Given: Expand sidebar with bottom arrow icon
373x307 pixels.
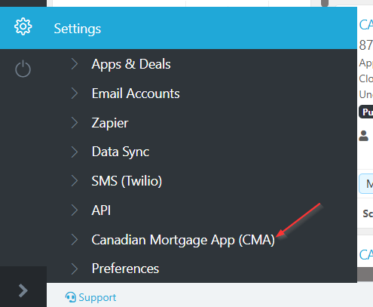Looking at the screenshot, I should [x=23, y=290].
